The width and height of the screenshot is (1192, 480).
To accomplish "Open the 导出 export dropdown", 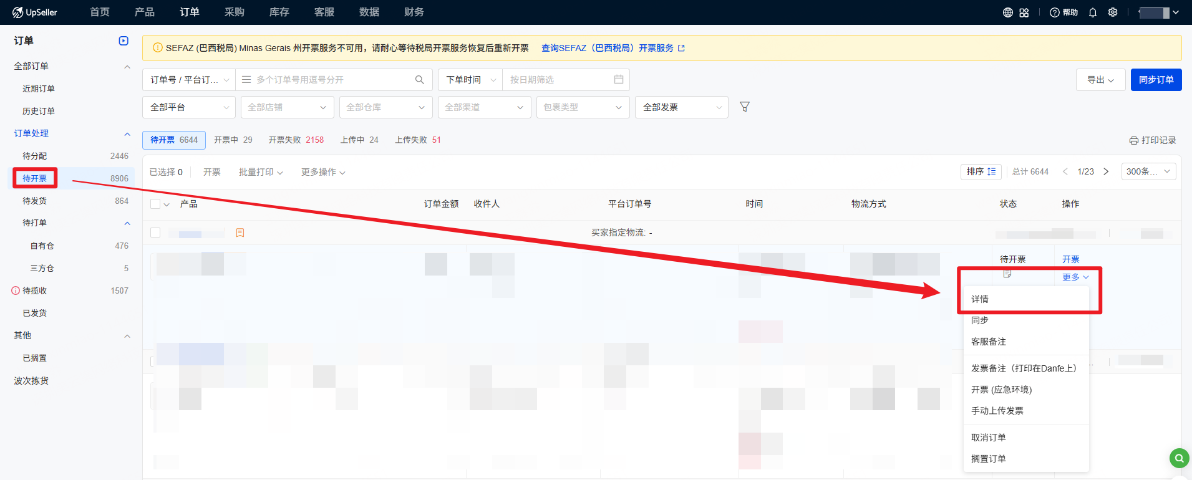I will click(x=1100, y=80).
